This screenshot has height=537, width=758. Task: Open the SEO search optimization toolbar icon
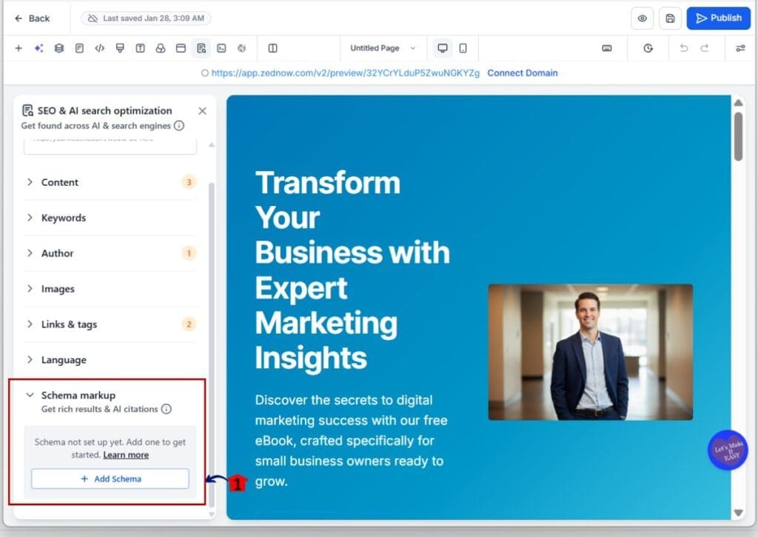(x=201, y=48)
